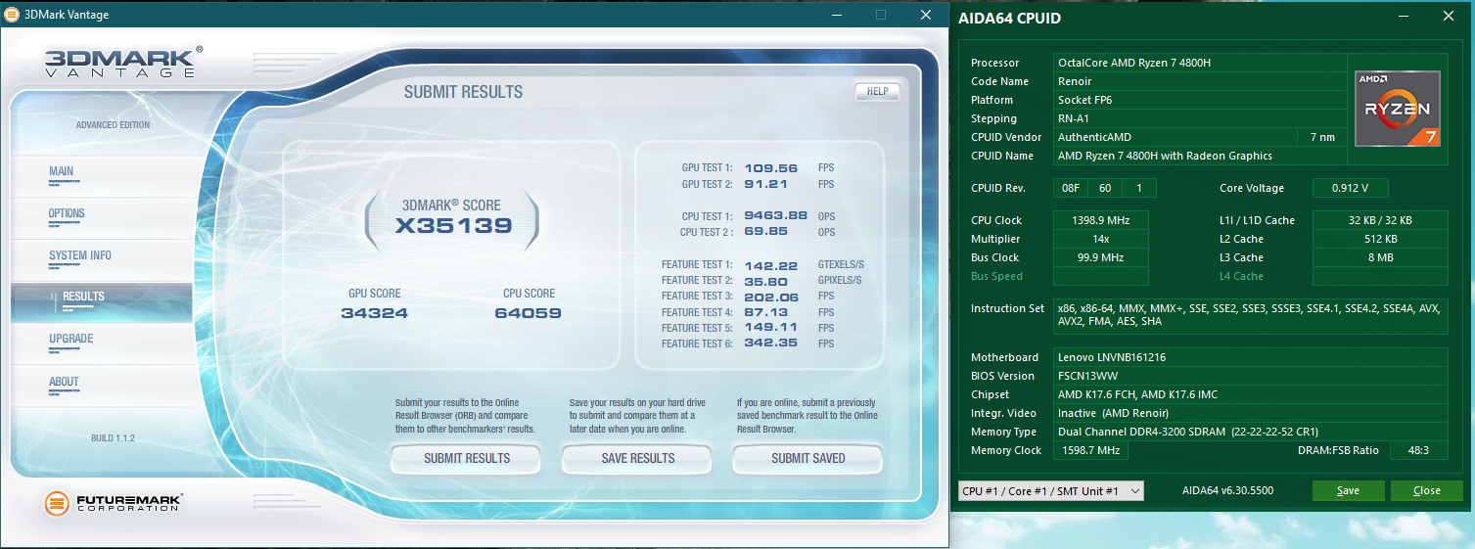Click the Code Name field Renoir
Viewport: 1475px width, 549px height.
coord(1200,81)
